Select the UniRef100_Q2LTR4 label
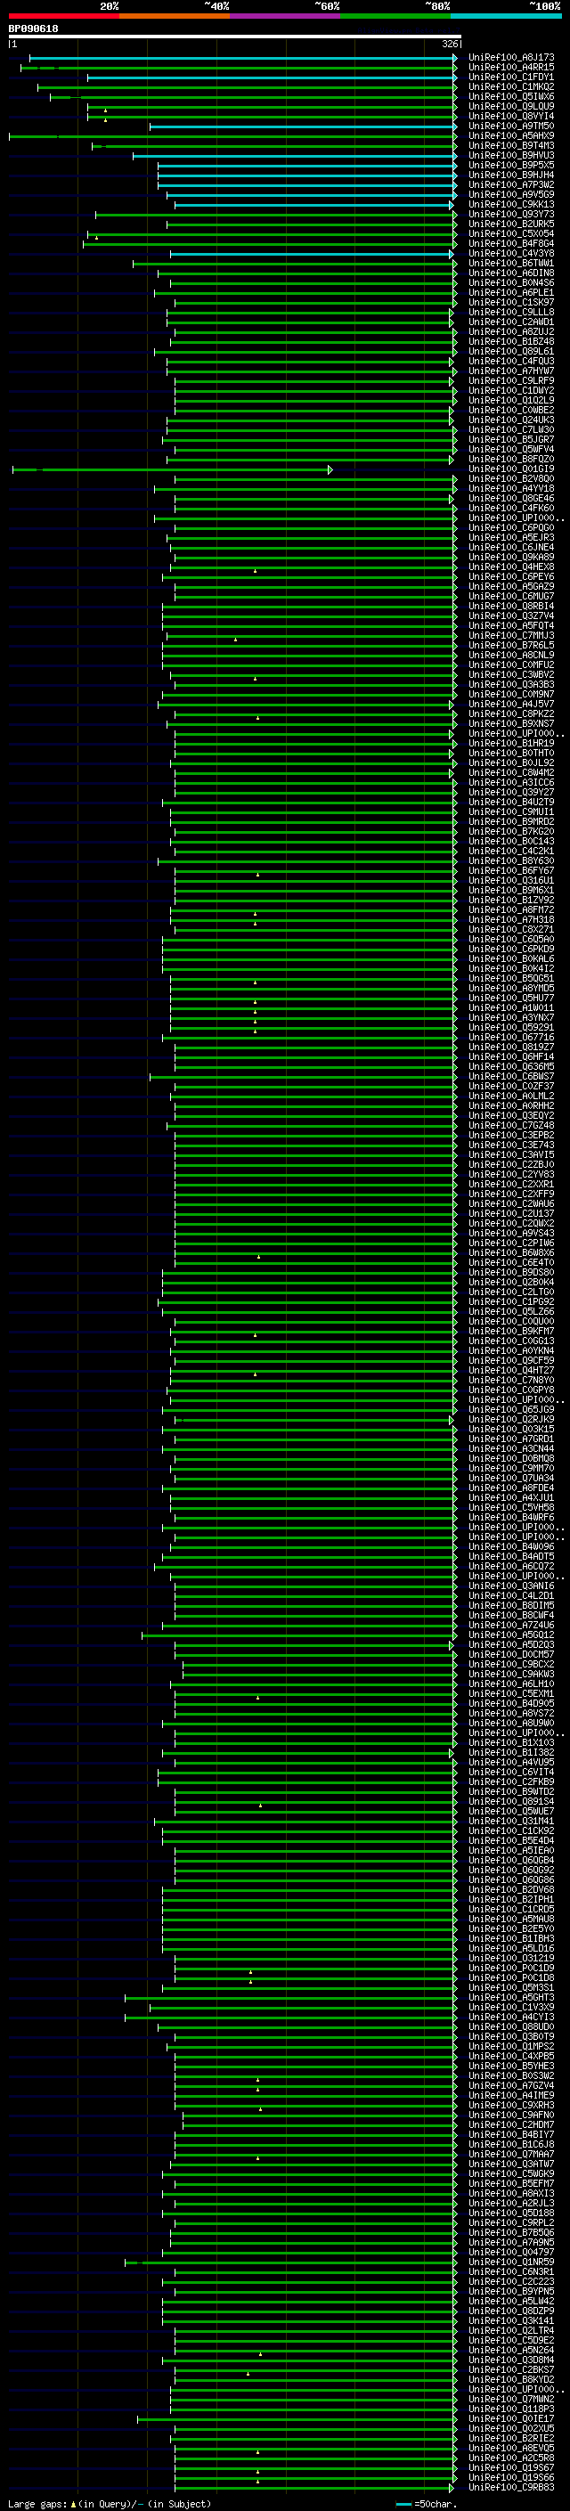 (x=510, y=2329)
